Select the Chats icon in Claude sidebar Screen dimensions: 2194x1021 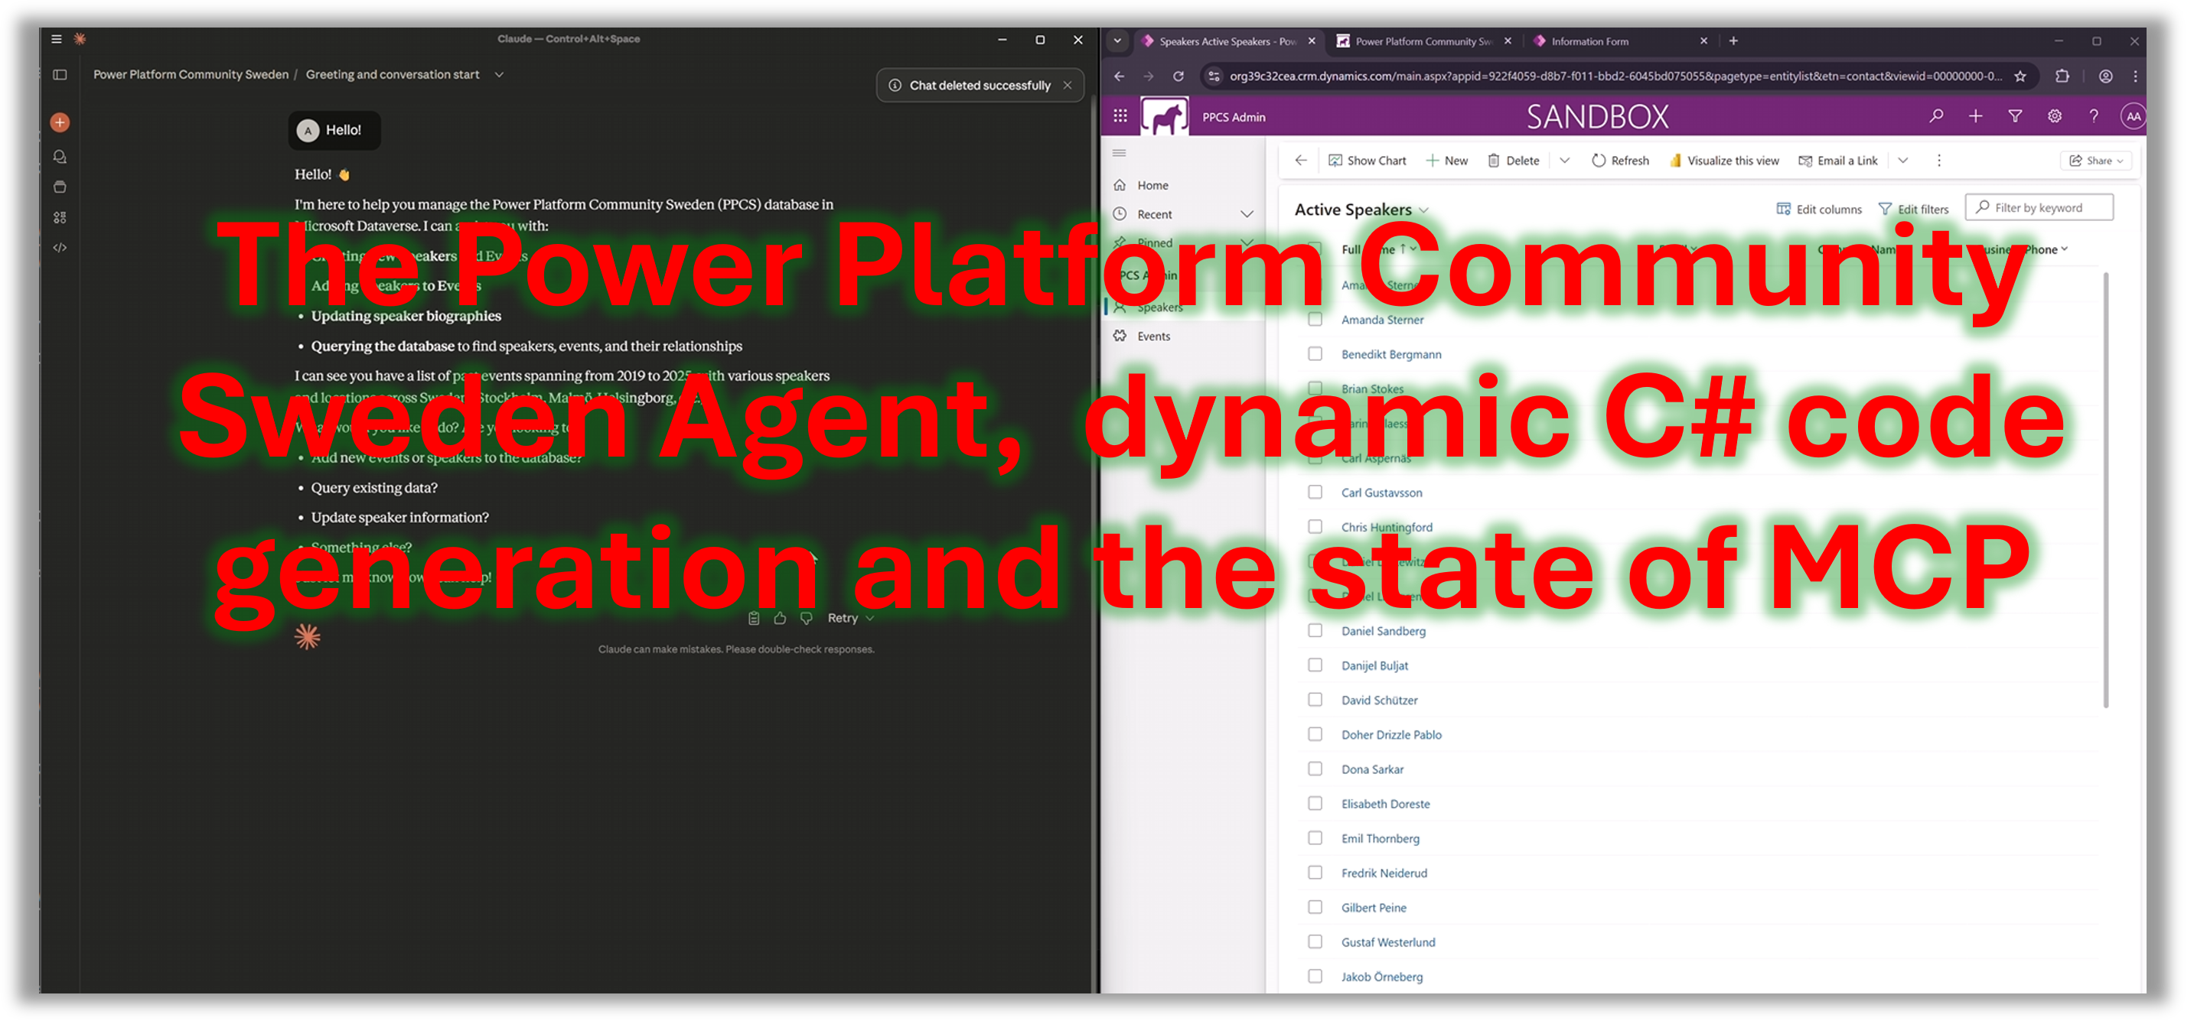pyautogui.click(x=60, y=156)
